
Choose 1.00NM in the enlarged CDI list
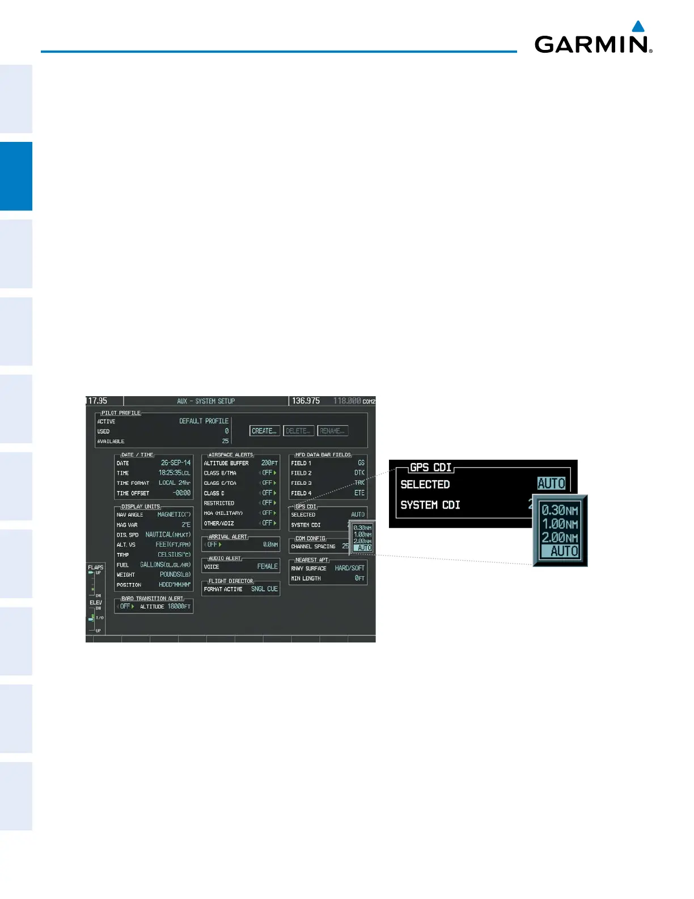pos(559,524)
